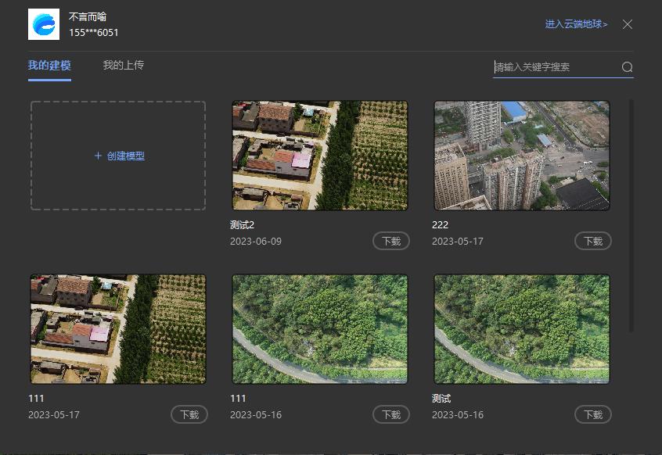Download the 111 model from 2023-05-17

[189, 414]
